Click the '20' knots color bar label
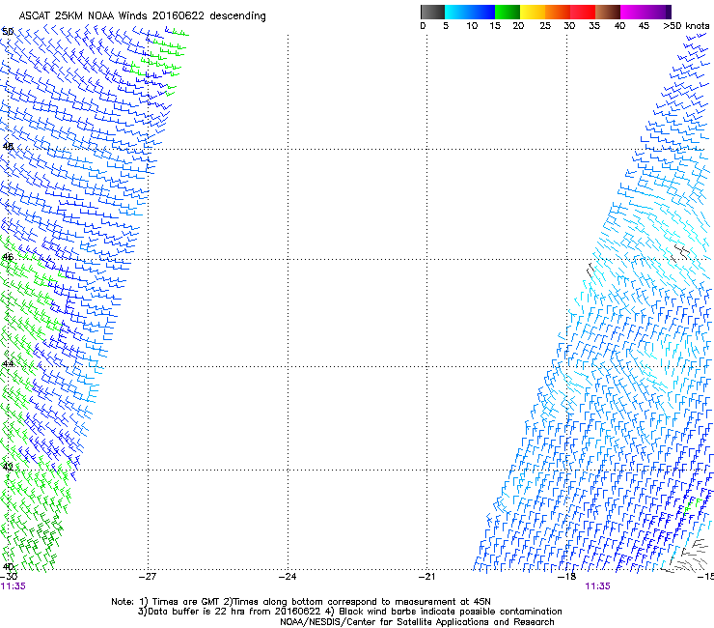This screenshot has width=714, height=628. pyautogui.click(x=518, y=26)
